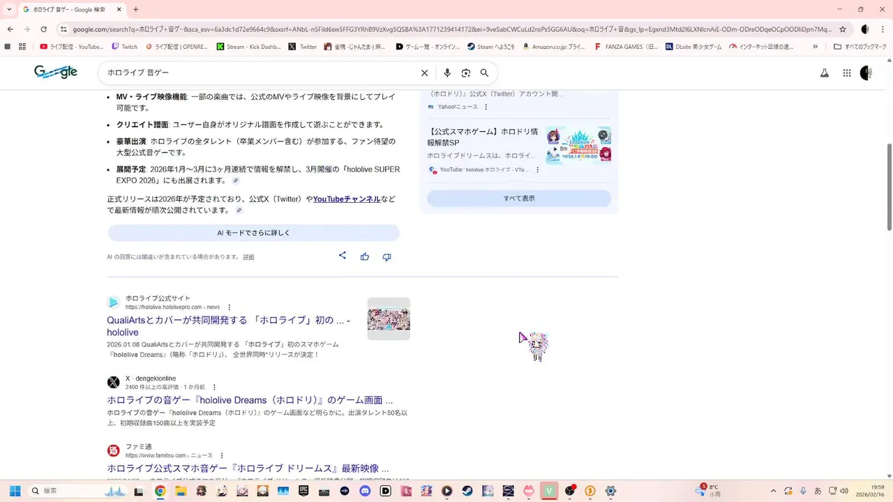Open the ホロライブ ドリームス 最新映像 Famitsu result
893x502 pixels.
[x=248, y=469]
